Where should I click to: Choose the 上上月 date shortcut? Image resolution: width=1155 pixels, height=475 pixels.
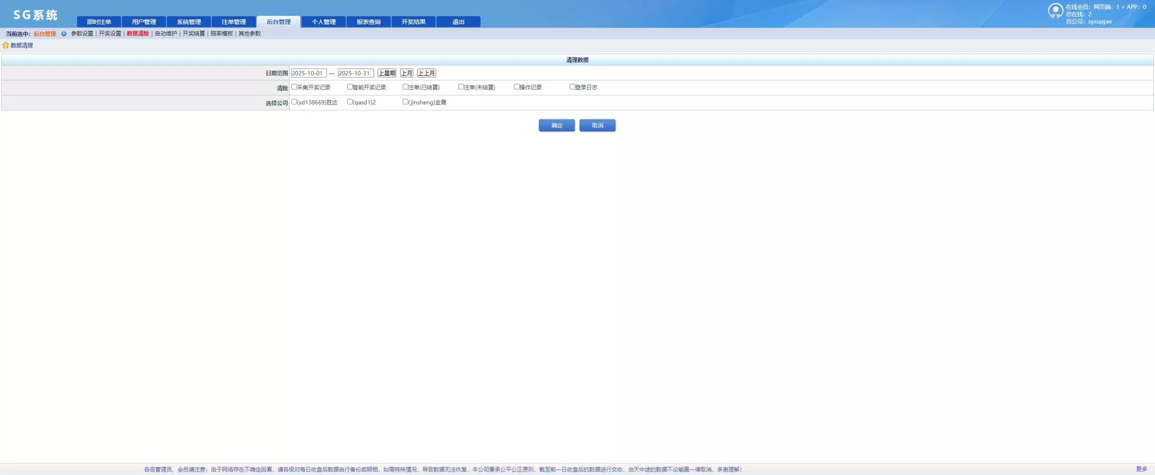click(x=426, y=73)
